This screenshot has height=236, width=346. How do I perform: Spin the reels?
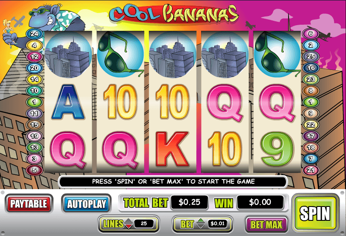pyautogui.click(x=315, y=213)
